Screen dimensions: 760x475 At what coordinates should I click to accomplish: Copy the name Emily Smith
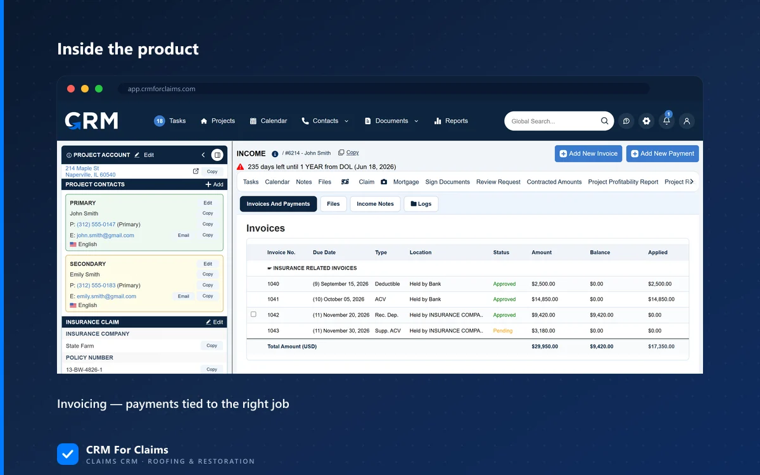[x=208, y=274]
